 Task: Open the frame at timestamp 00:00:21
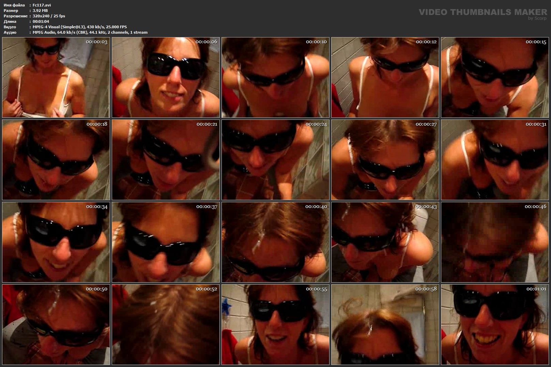[166, 160]
